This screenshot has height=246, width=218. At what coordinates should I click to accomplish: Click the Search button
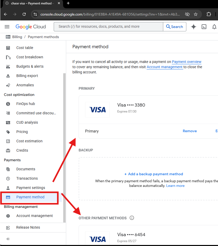(x=174, y=27)
